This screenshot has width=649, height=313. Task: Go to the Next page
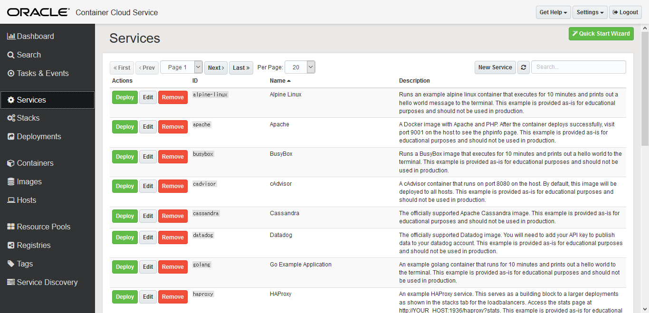216,68
